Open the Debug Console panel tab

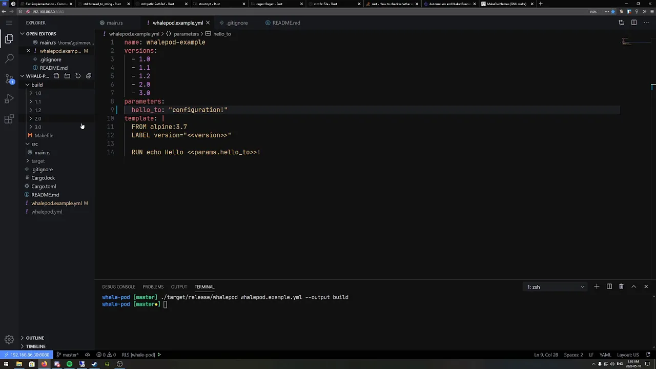point(118,286)
